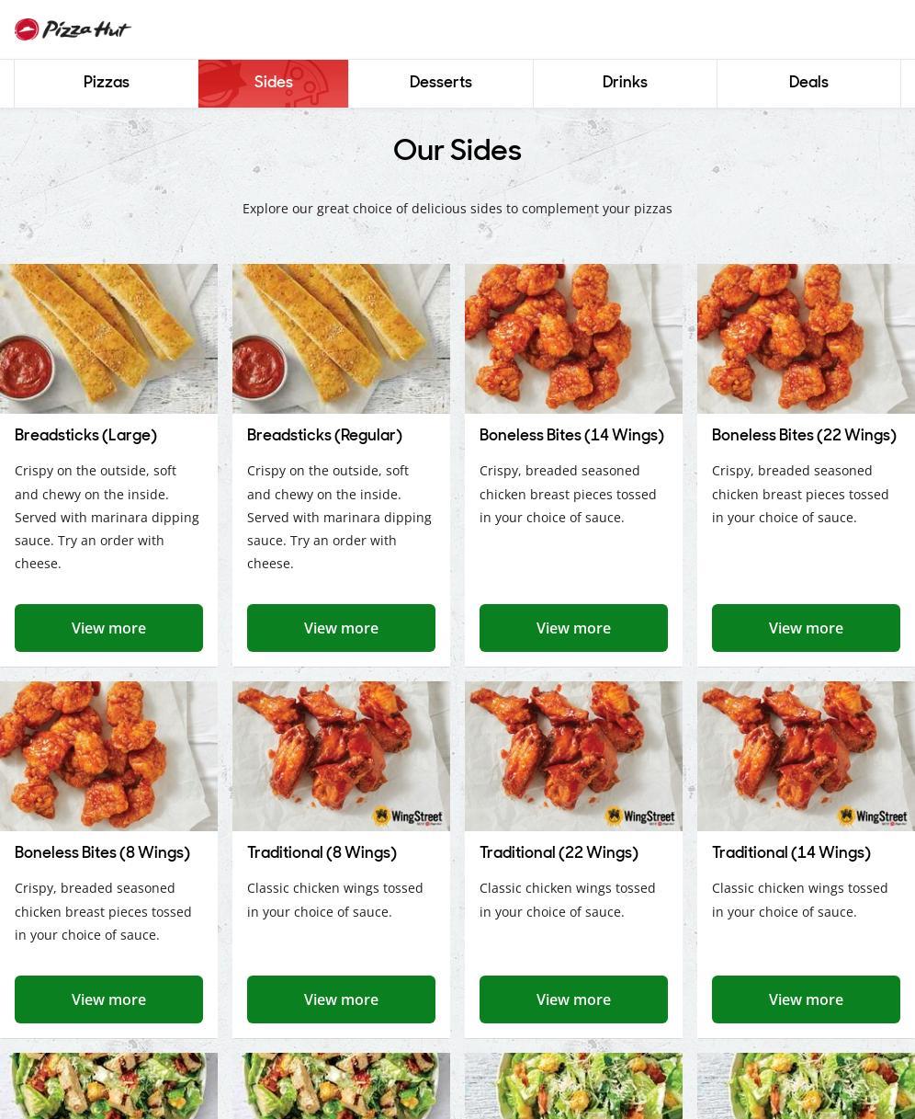Viewport: 915px width, 1119px height.
Task: Click WingStreet badge on Traditional (22 Wings)
Action: pos(640,816)
